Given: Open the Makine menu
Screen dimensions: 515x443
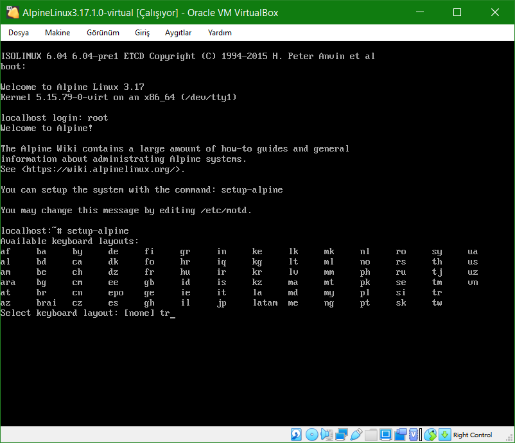Looking at the screenshot, I should (x=58, y=33).
